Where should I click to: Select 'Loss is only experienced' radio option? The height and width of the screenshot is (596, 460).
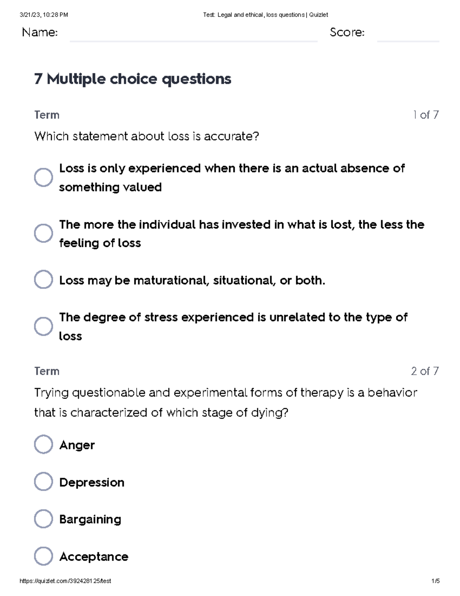tap(43, 177)
